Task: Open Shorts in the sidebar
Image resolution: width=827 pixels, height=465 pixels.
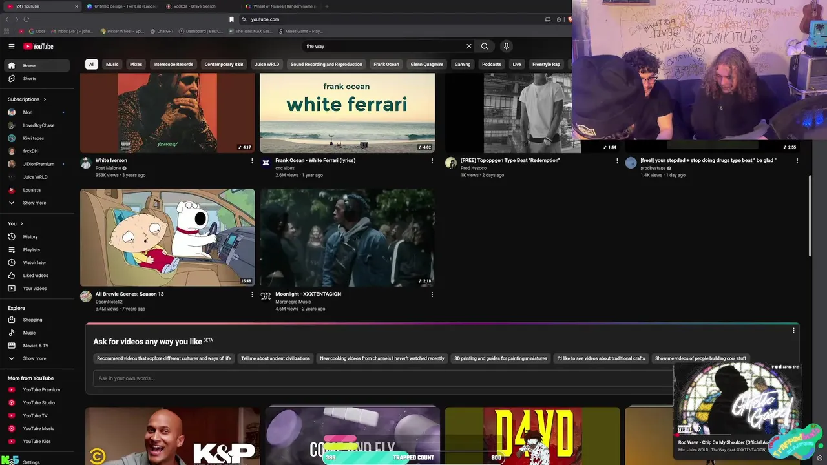Action: coord(37,78)
